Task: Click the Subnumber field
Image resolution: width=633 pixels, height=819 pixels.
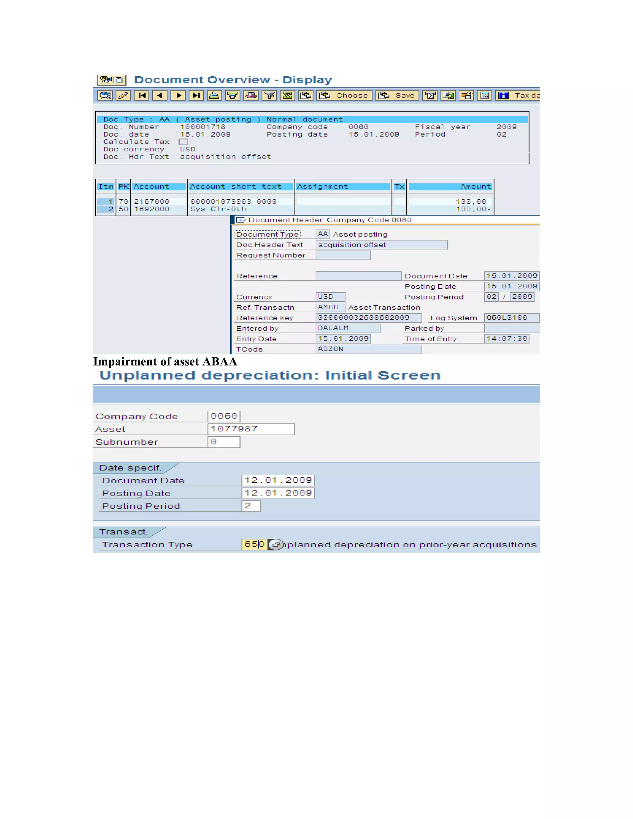Action: (x=224, y=442)
